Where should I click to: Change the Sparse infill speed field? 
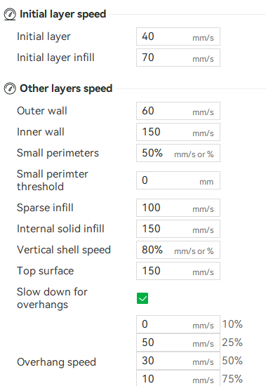click(x=178, y=208)
